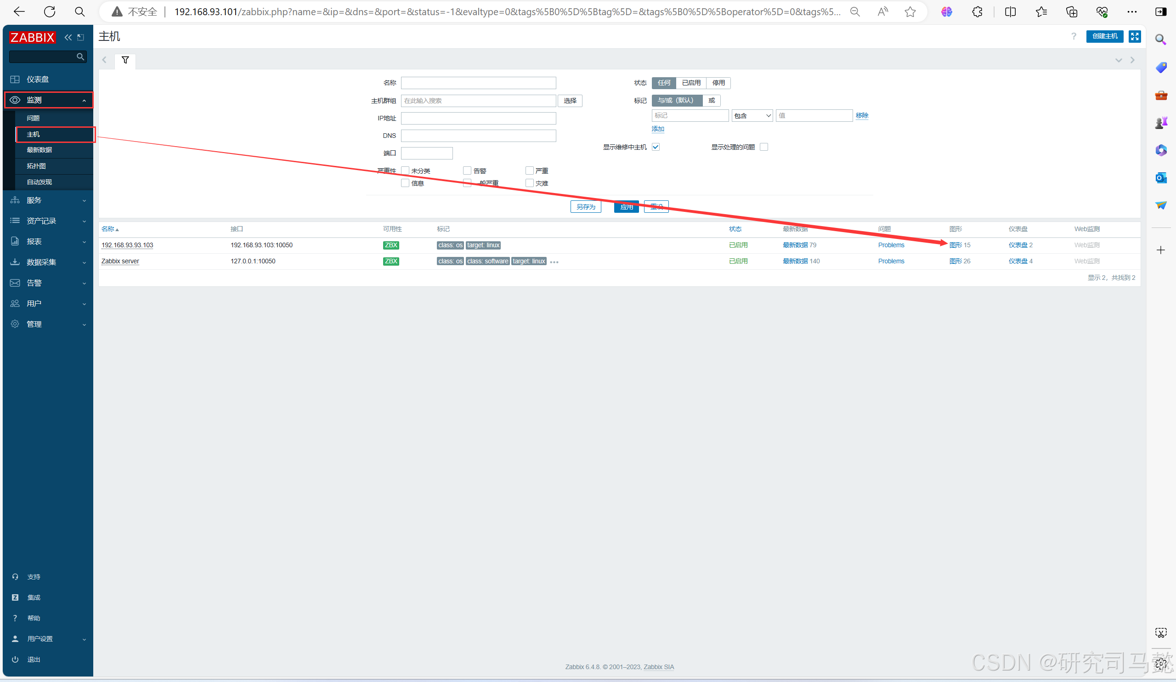Click the Zabbix logo
Viewport: 1176px width, 682px height.
pyautogui.click(x=32, y=37)
